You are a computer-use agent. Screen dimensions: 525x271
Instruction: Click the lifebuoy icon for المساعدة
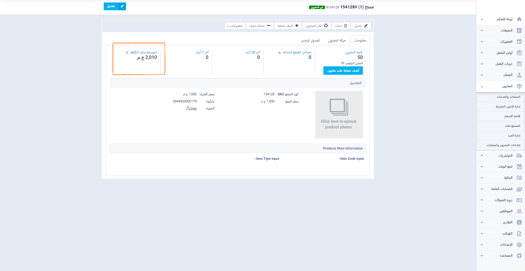tap(519, 256)
